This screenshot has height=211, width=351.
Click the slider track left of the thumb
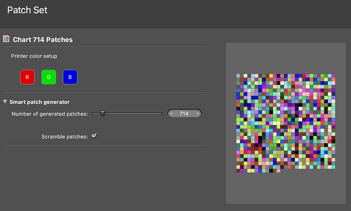[x=96, y=113]
